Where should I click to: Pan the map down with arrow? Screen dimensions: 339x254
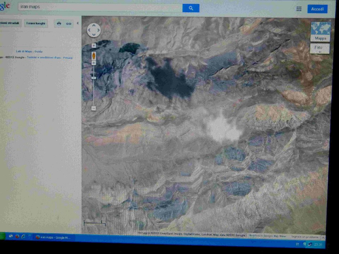tap(94, 35)
